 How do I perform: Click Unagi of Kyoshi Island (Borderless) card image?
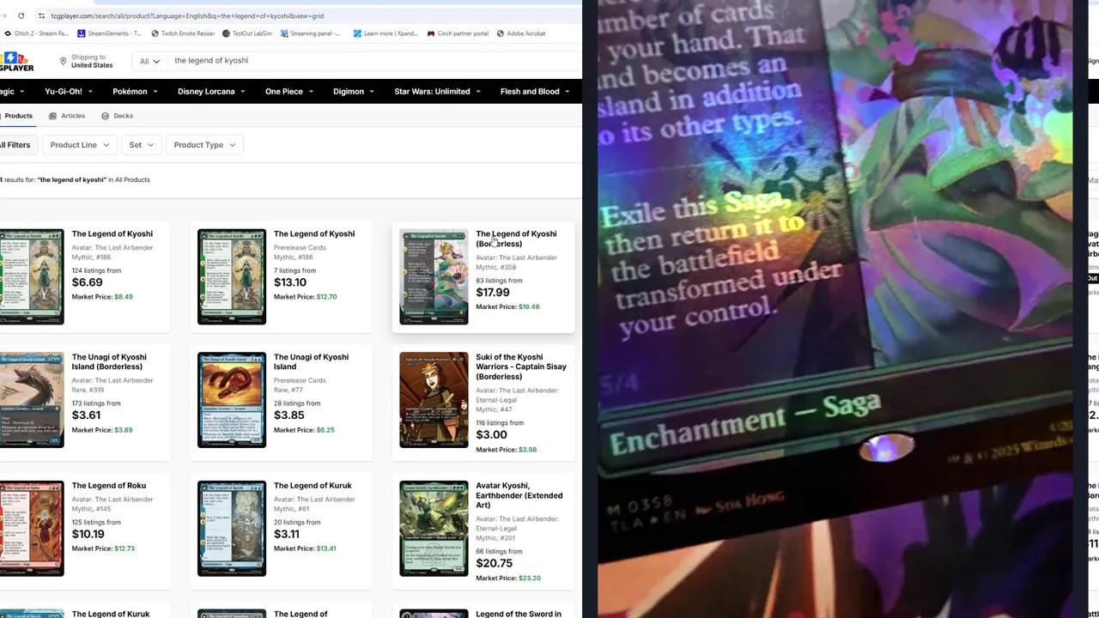pyautogui.click(x=32, y=400)
